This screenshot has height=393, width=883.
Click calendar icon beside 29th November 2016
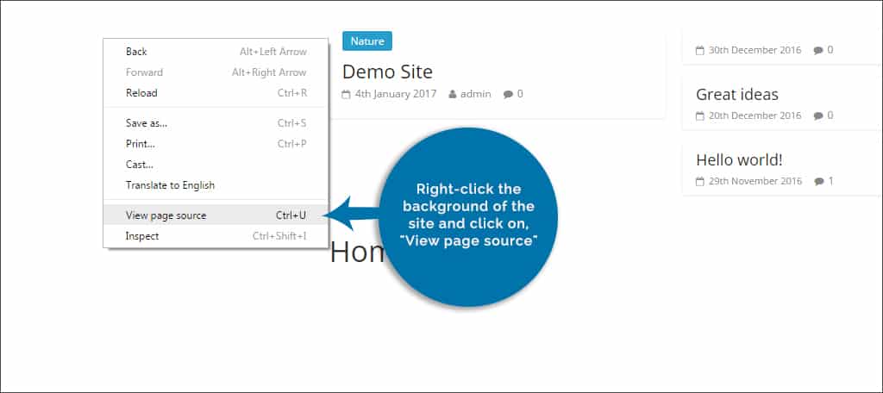point(700,181)
